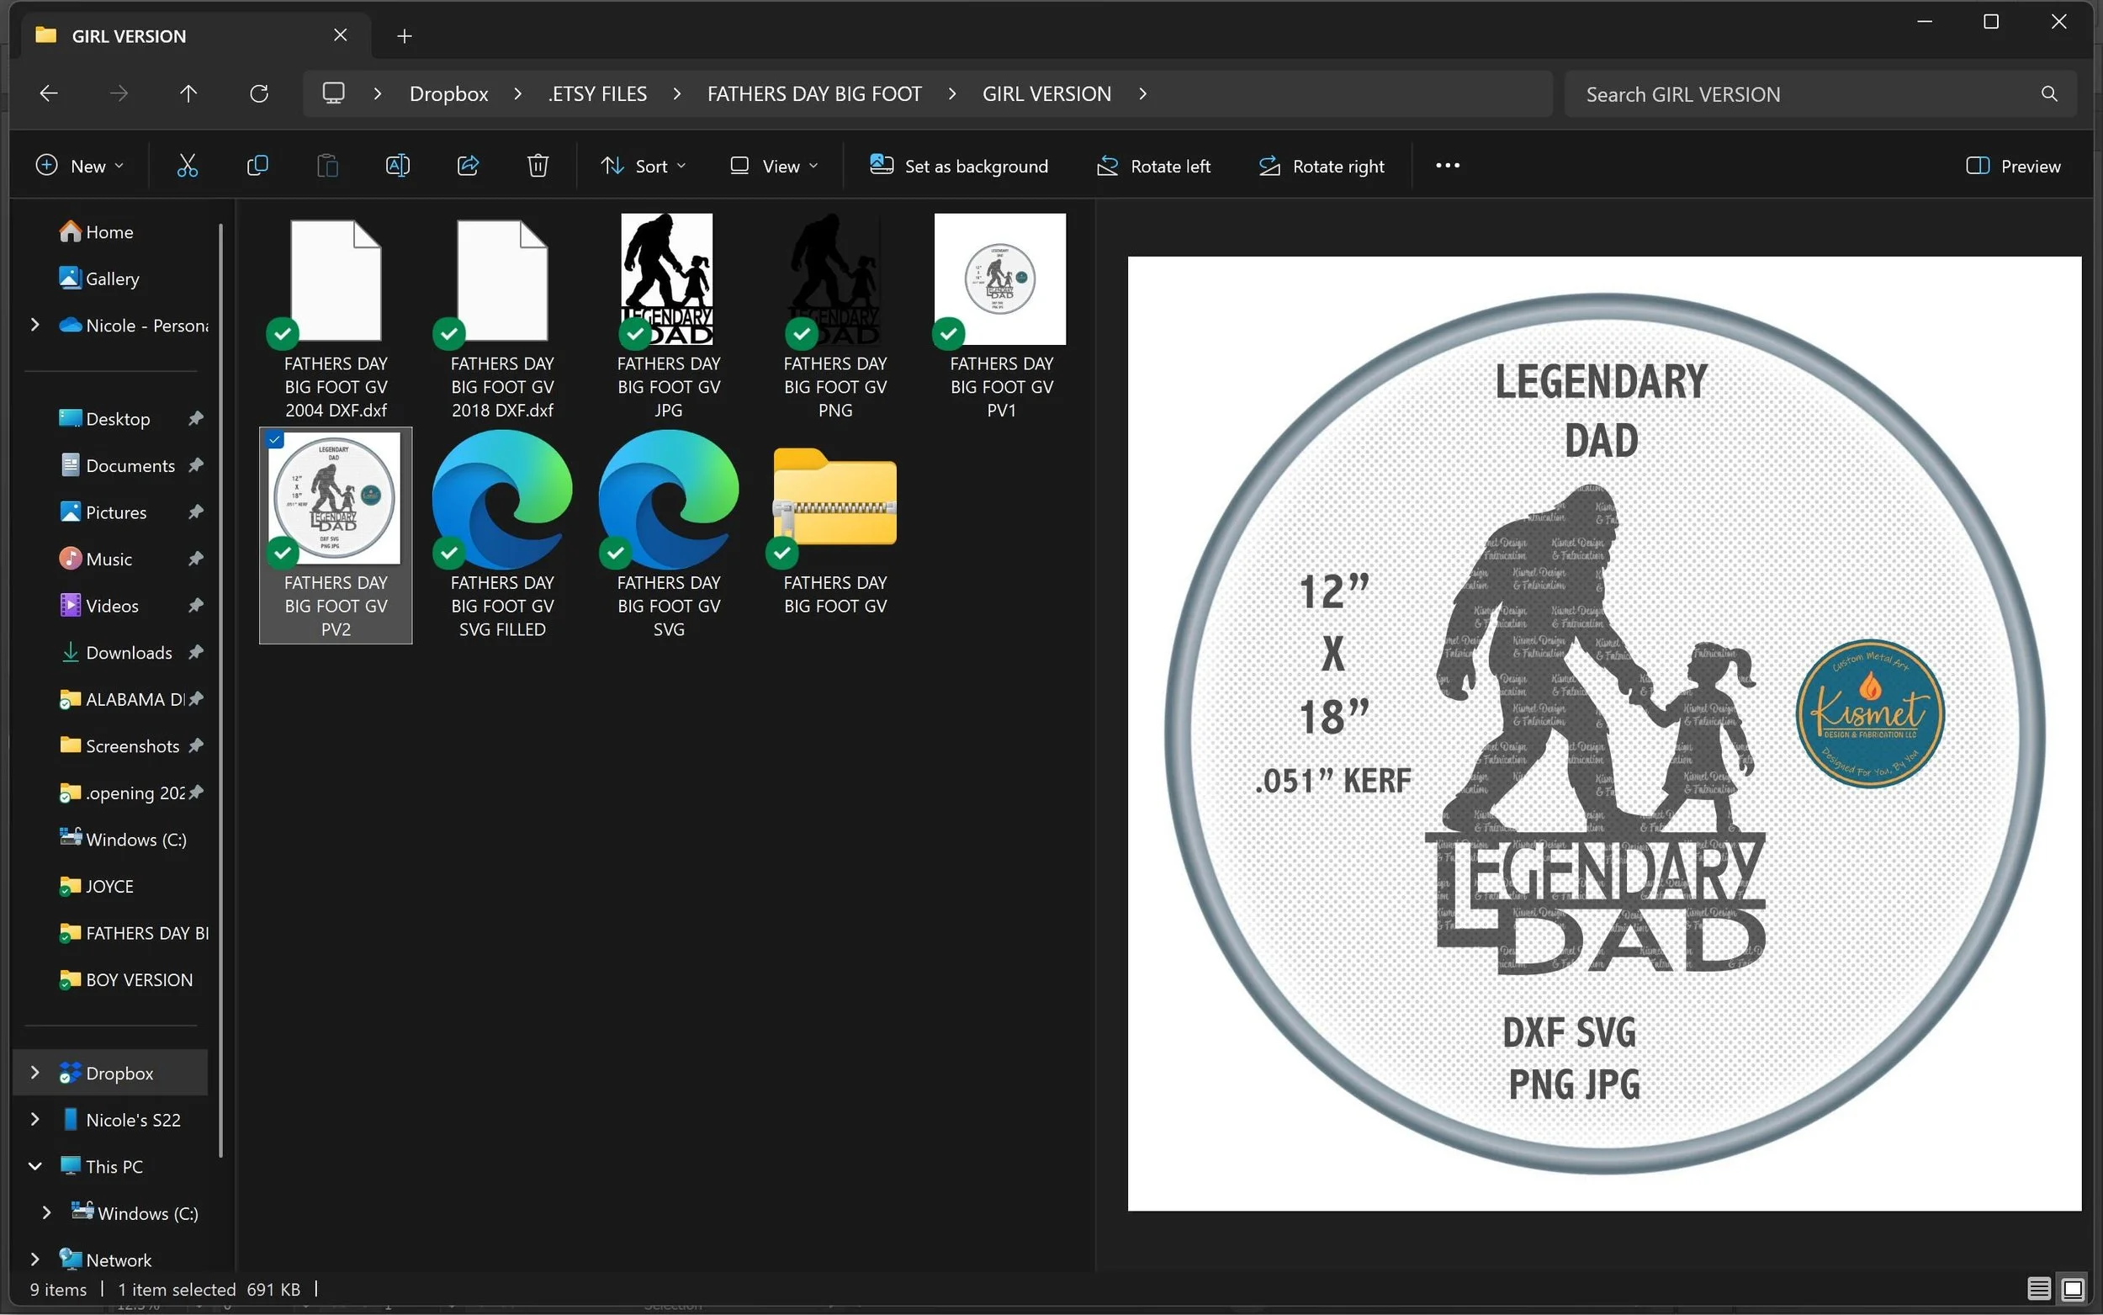
Task: Go up one folder level arrow
Action: click(x=188, y=93)
